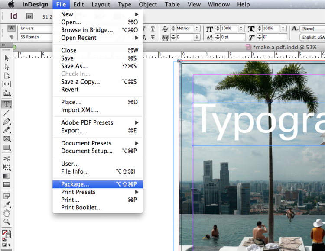Choose Export... from File menu
This screenshot has width=325, height=251.
point(97,130)
